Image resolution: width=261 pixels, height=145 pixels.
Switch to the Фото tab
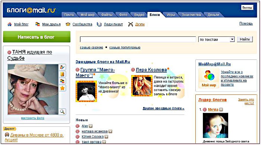pos(123,15)
